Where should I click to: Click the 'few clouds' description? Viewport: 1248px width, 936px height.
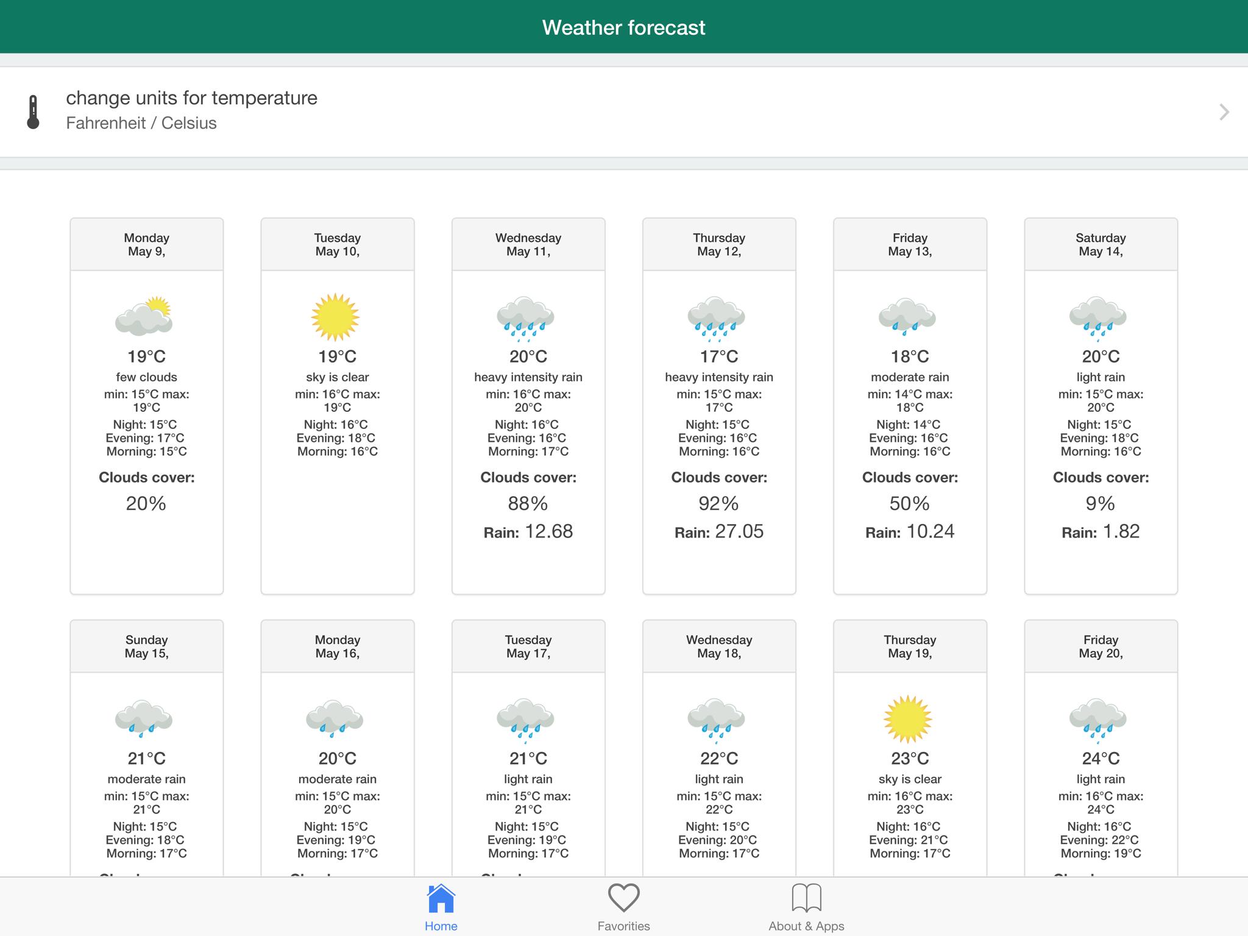(x=147, y=377)
